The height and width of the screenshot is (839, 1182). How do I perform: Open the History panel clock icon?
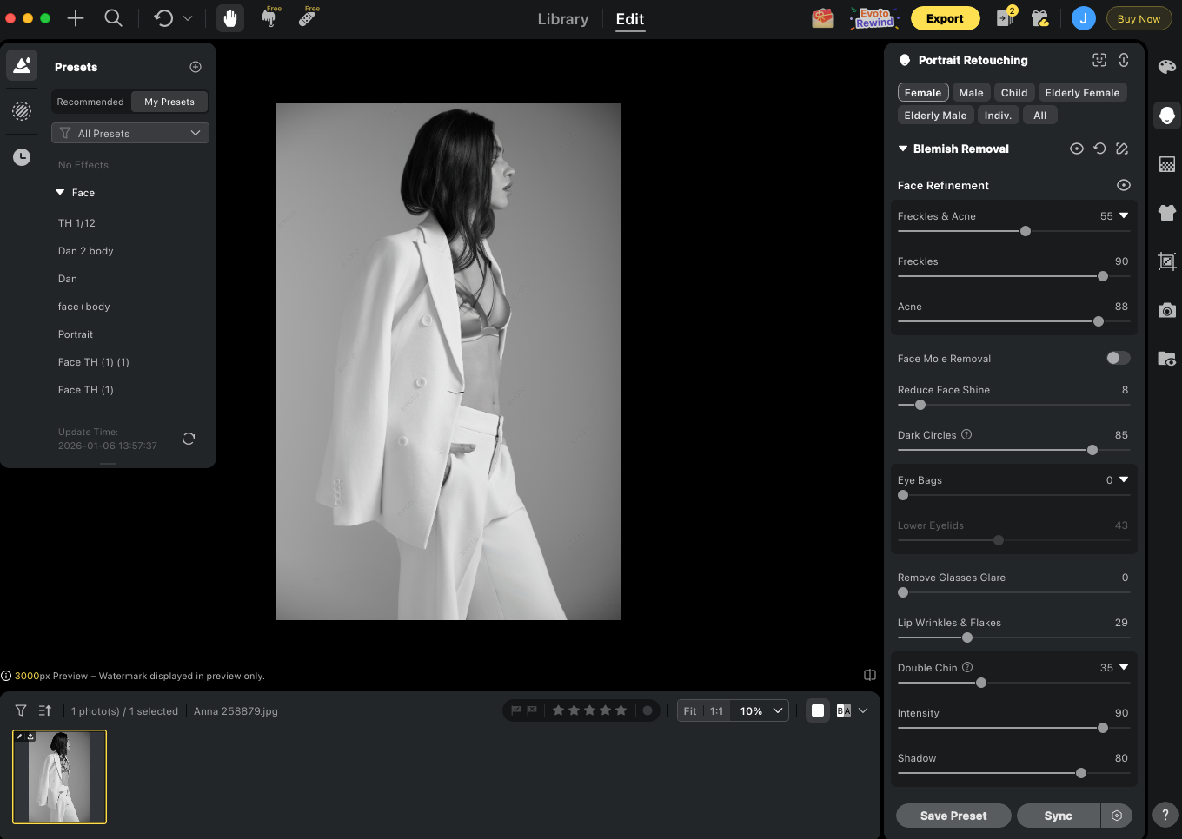pyautogui.click(x=21, y=157)
